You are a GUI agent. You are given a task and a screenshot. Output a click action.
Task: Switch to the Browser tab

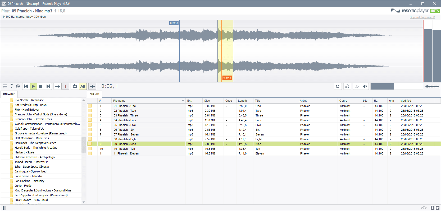(9, 94)
